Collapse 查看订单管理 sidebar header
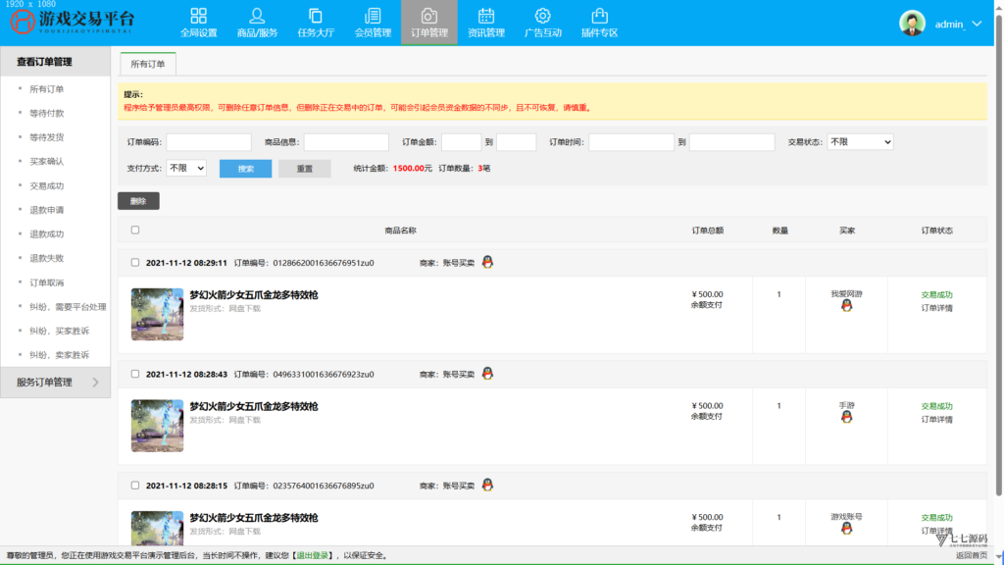The image size is (1004, 565). click(x=56, y=62)
